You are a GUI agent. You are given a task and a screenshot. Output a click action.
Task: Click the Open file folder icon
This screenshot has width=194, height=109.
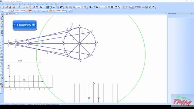7,7
